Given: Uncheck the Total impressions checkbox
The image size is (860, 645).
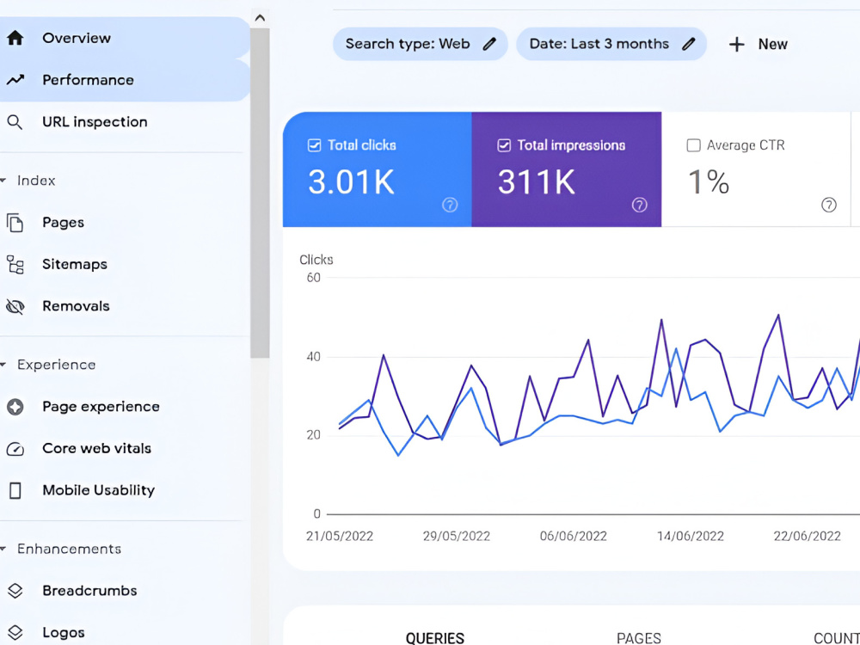Looking at the screenshot, I should tap(504, 145).
